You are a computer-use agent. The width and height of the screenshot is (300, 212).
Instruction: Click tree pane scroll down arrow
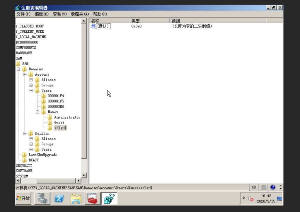84,175
